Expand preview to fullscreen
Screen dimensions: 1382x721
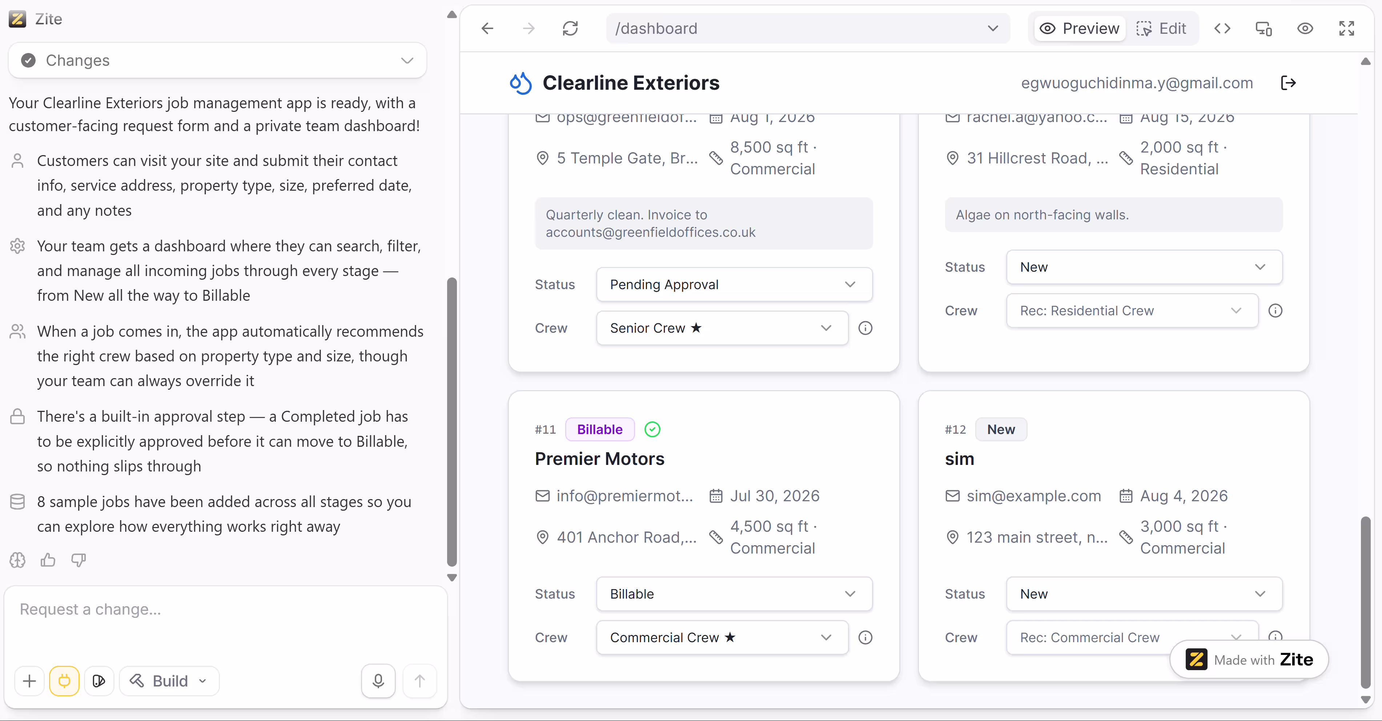pyautogui.click(x=1347, y=28)
